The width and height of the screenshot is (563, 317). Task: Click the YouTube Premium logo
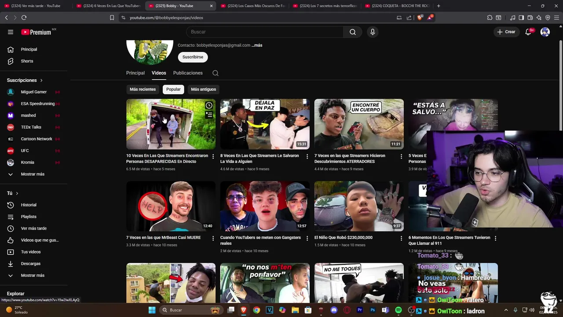(36, 32)
